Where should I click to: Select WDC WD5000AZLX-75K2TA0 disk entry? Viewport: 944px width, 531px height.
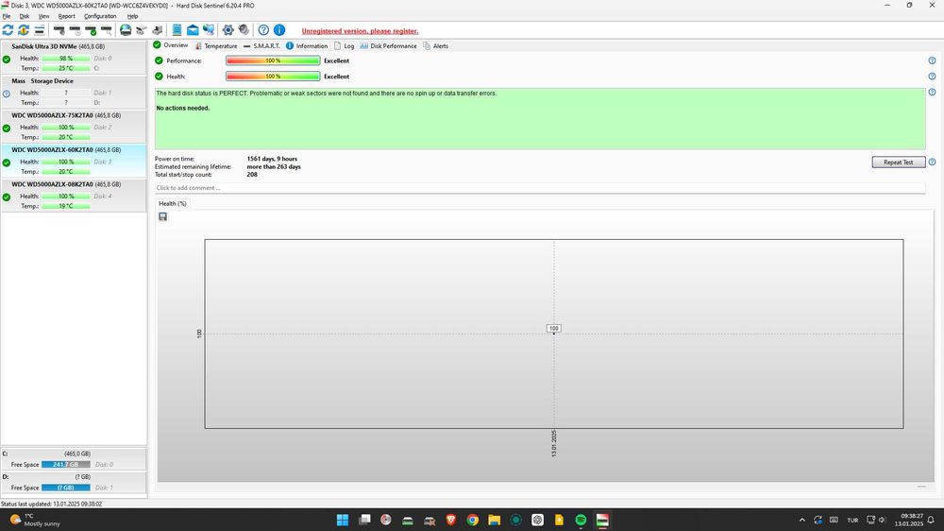point(74,126)
